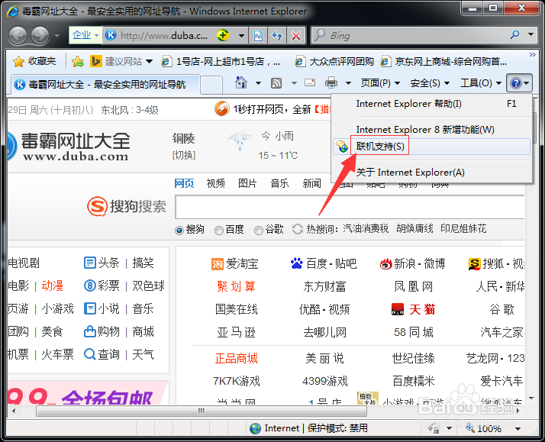Expand the 建议网站 dropdown

[x=150, y=62]
